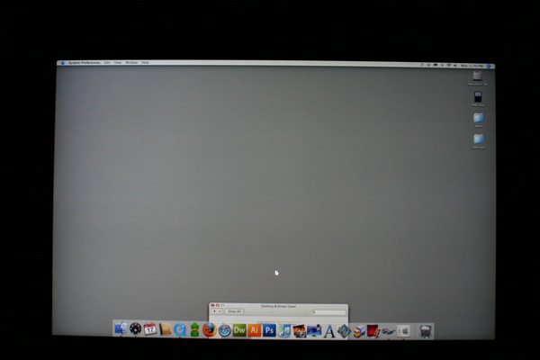
Task: Open Transmit truck icon in Dock
Action: 359,332
